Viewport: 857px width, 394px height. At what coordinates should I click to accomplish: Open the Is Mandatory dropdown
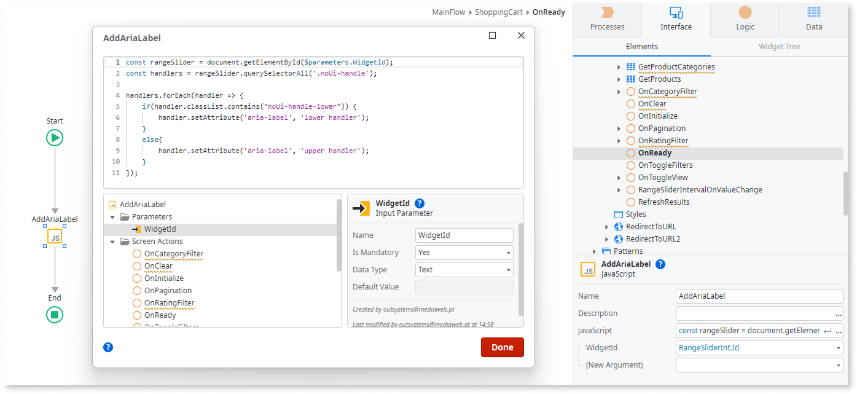(x=464, y=253)
